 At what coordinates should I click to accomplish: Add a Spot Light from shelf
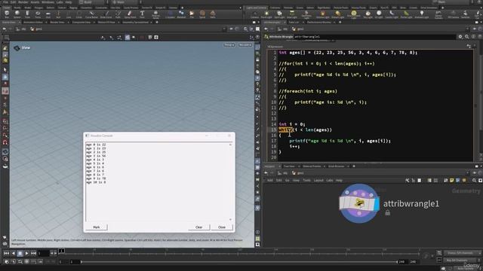279,14
